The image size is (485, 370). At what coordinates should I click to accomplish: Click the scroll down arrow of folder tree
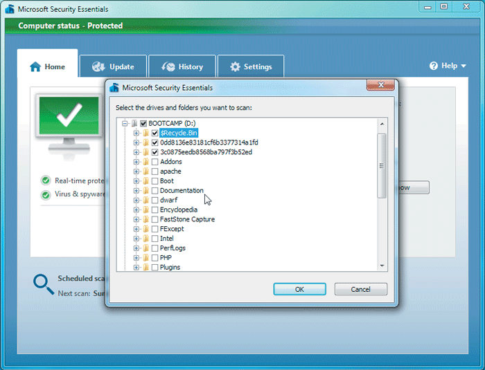[382, 266]
